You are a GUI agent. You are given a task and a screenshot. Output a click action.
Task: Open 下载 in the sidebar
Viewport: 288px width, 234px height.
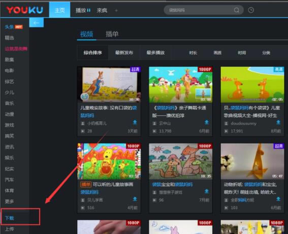(x=9, y=218)
